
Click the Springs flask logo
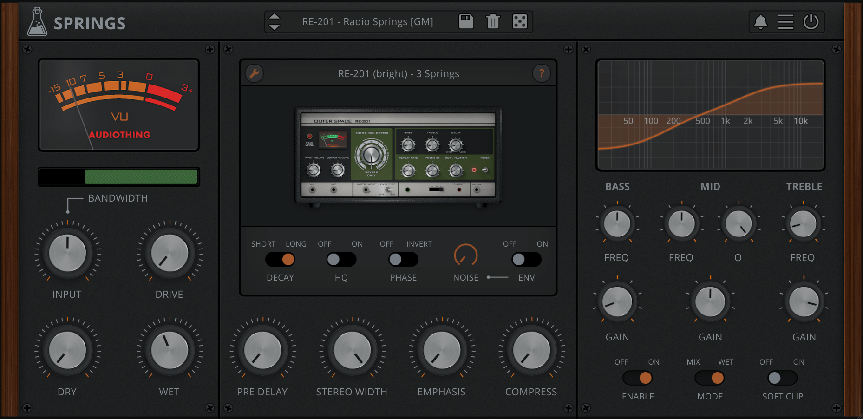point(37,22)
